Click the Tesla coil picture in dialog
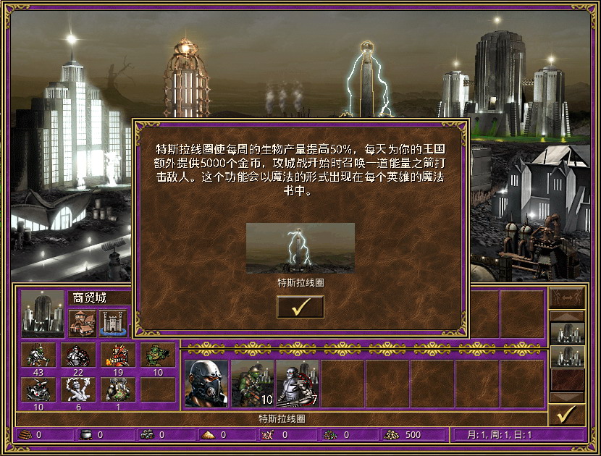The width and height of the screenshot is (601, 456). (x=300, y=248)
